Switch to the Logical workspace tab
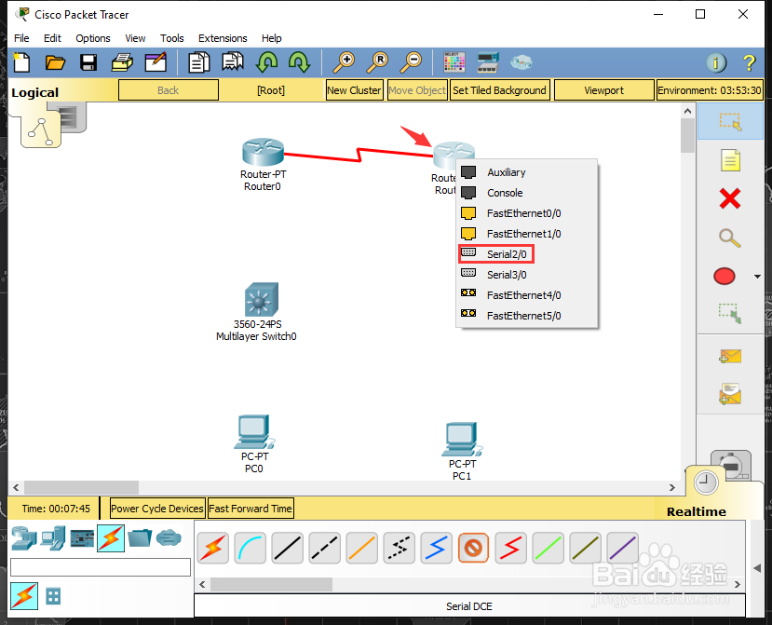The image size is (772, 625). point(35,92)
